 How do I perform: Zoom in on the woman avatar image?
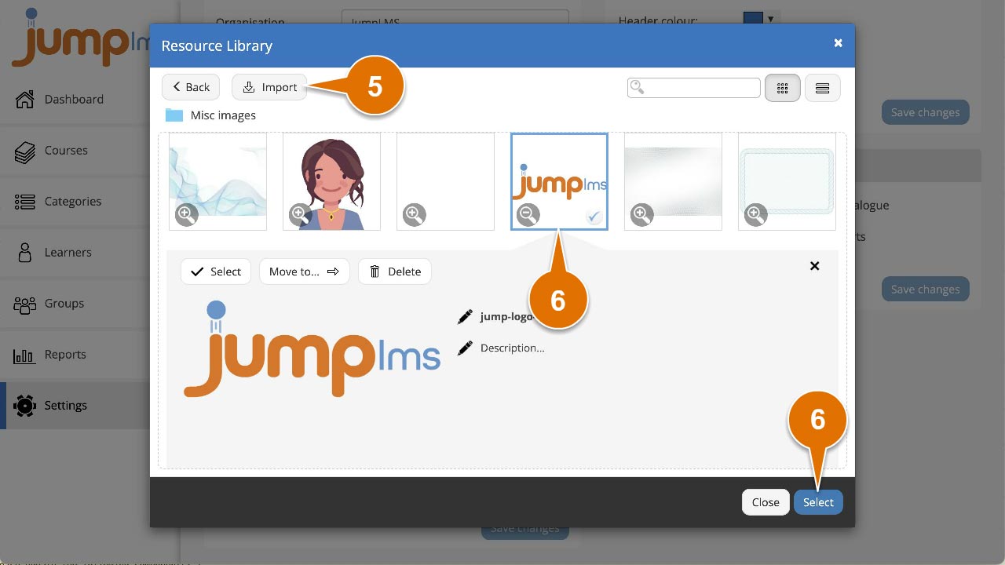point(300,214)
